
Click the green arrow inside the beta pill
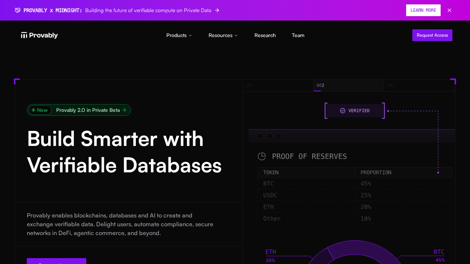pos(124,110)
